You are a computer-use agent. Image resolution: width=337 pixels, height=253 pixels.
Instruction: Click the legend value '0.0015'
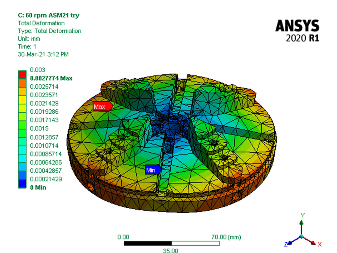[39, 129]
